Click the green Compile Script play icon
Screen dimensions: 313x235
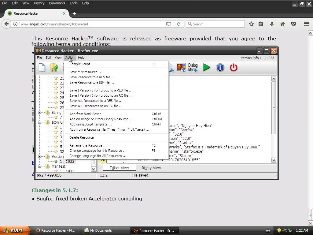[x=206, y=68]
